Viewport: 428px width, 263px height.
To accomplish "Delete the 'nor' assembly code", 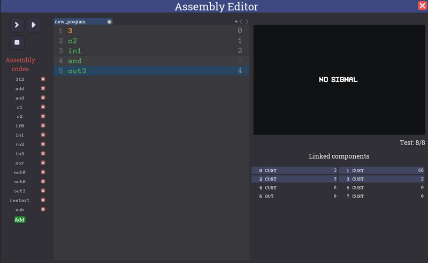I will 43,163.
